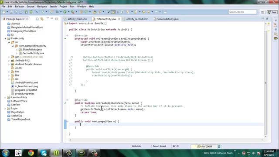Click the Quick Access search field
This screenshot has height=157, width=279.
pos(243,12)
